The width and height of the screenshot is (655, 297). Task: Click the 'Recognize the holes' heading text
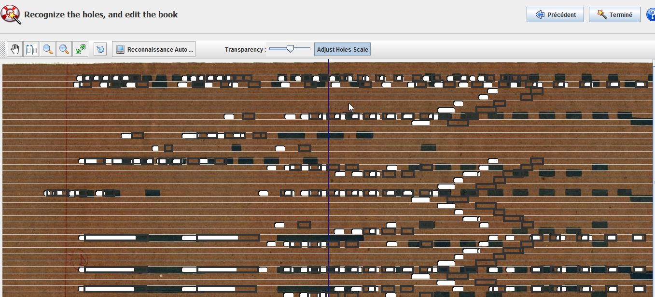click(101, 14)
